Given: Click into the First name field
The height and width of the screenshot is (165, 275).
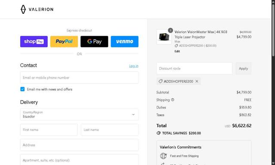Looking at the screenshot, I should pos(49,130).
